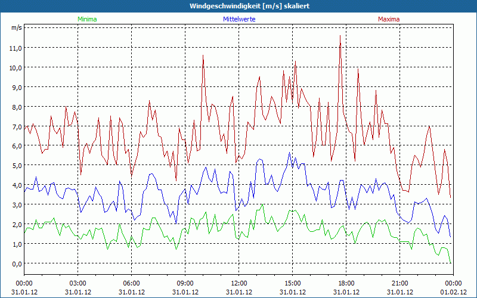
Task: Click the 18:00 time axis label
Action: [x=346, y=284]
